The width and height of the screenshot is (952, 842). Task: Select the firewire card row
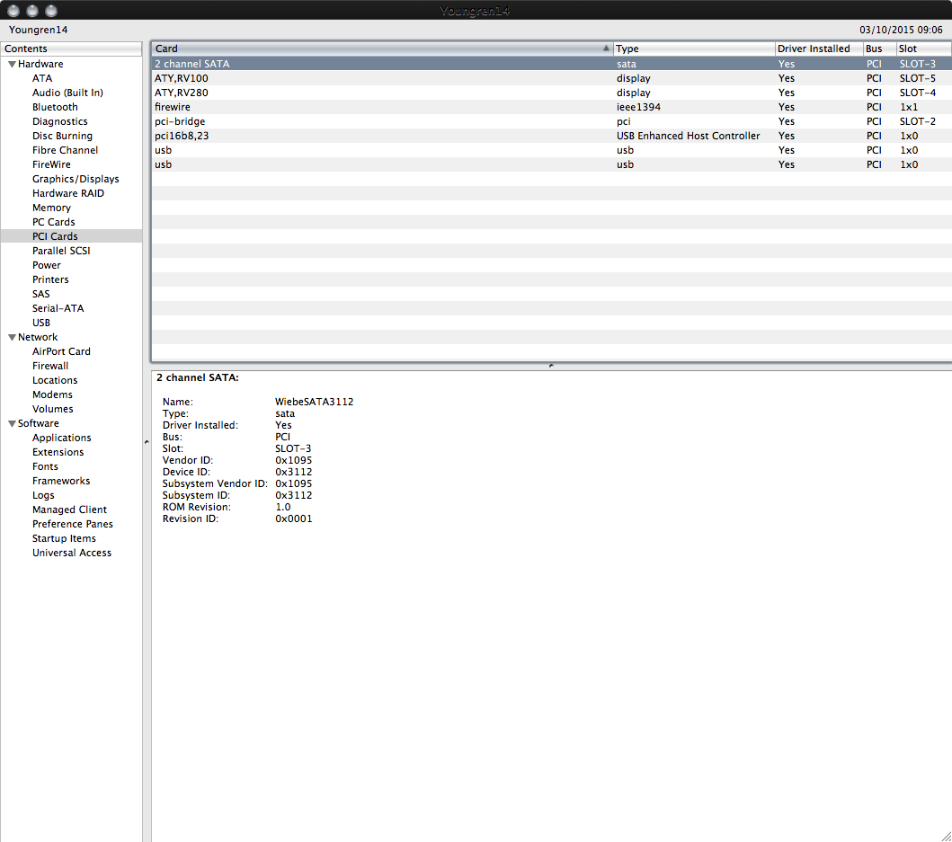tap(551, 108)
